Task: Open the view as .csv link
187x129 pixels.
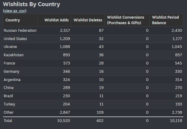Action: [x=15, y=11]
